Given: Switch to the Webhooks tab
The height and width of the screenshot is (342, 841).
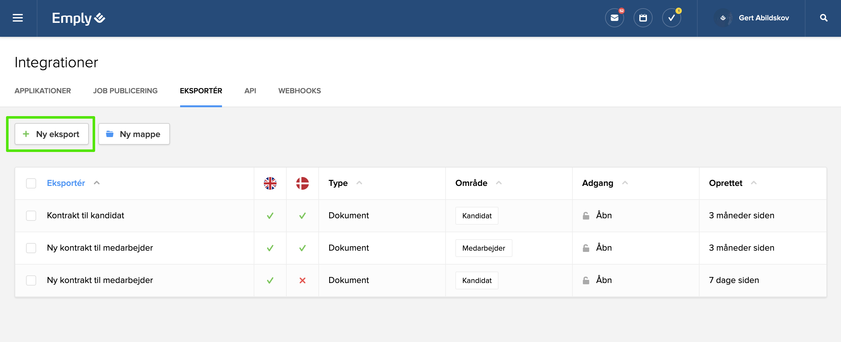Looking at the screenshot, I should click(299, 91).
